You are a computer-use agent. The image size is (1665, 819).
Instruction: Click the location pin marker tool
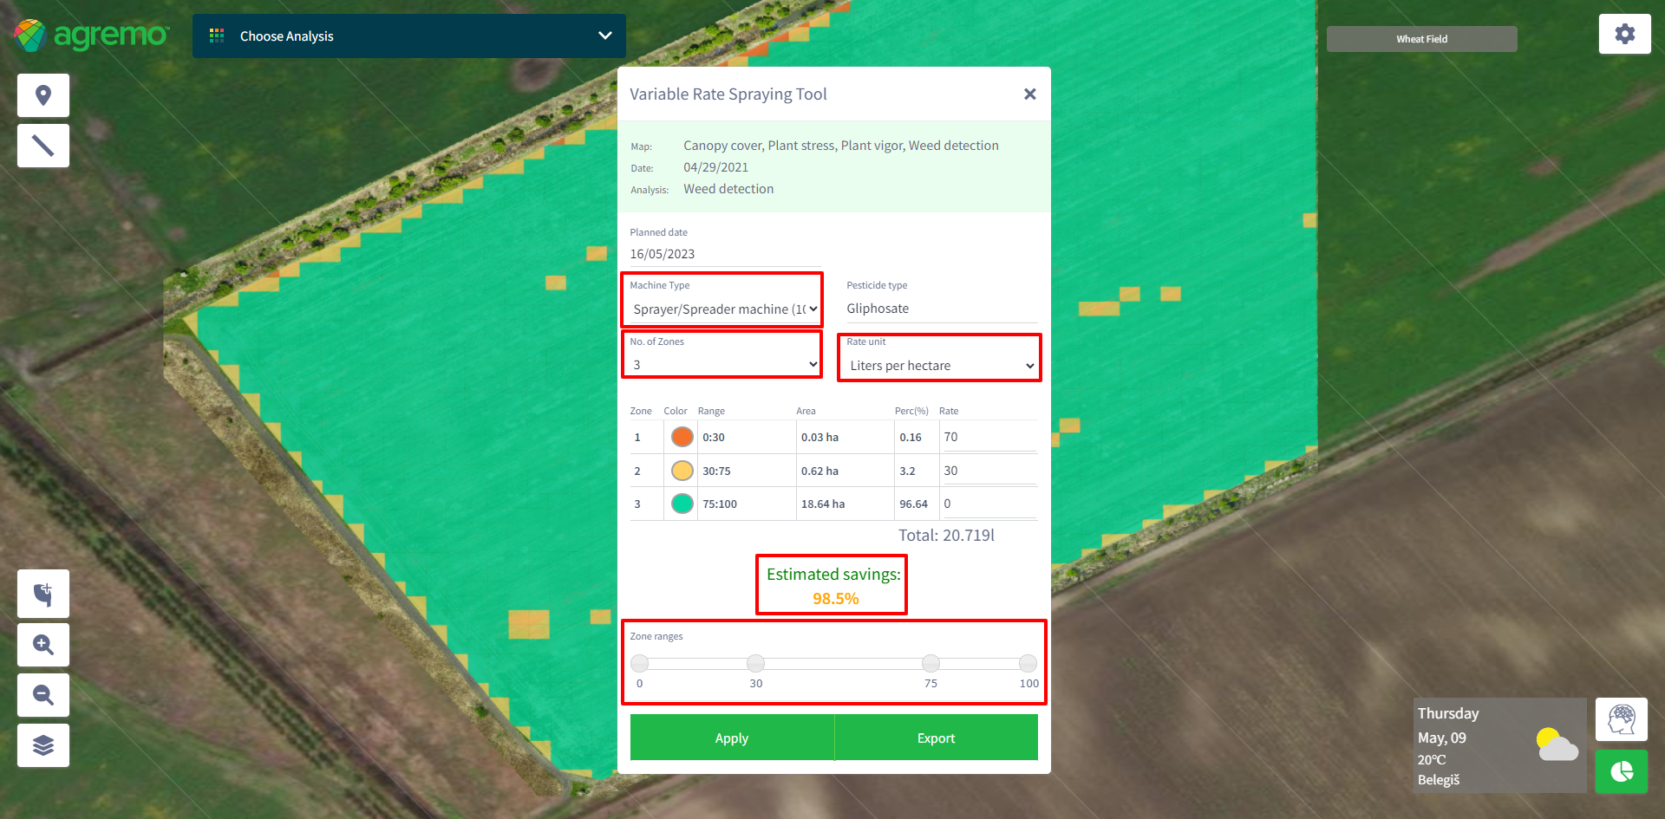click(43, 95)
